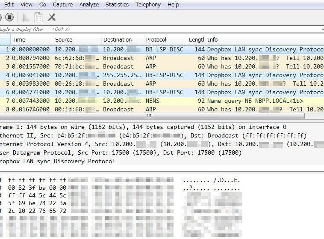
Task: Click hex bytes ff ff 44 5c 44 5c
Action: (x=37, y=195)
